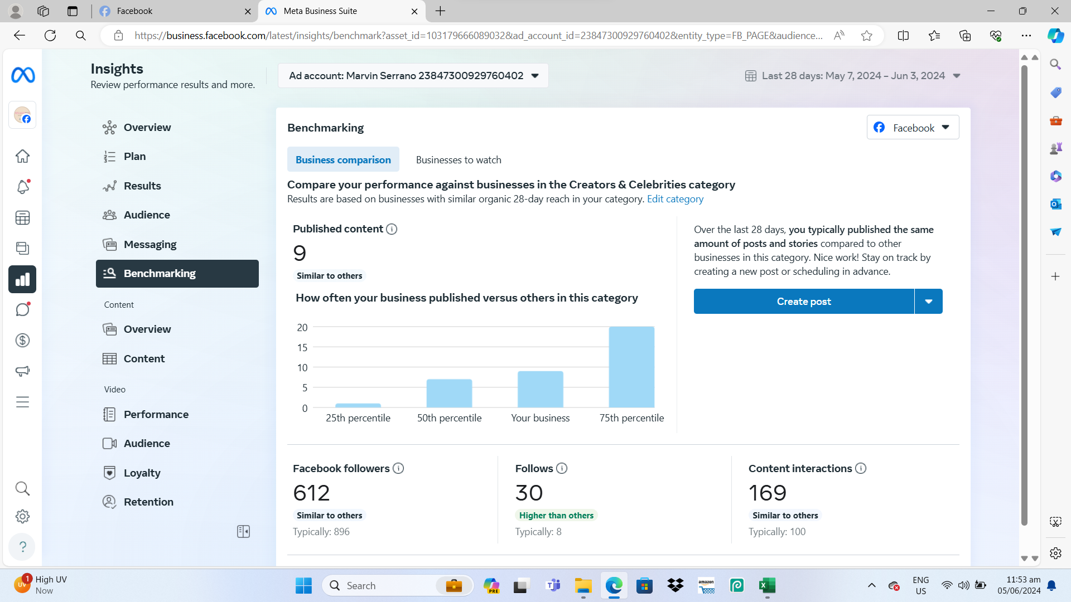Open Ad account selector dropdown

[x=413, y=76]
